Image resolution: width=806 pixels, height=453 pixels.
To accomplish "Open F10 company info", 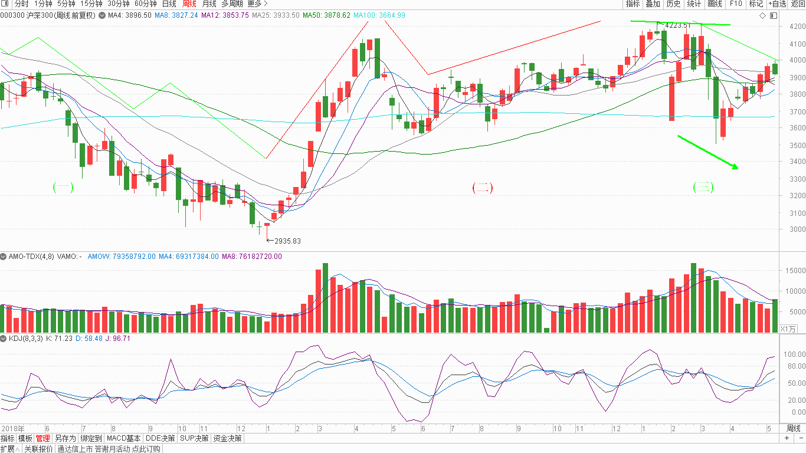I will click(735, 4).
